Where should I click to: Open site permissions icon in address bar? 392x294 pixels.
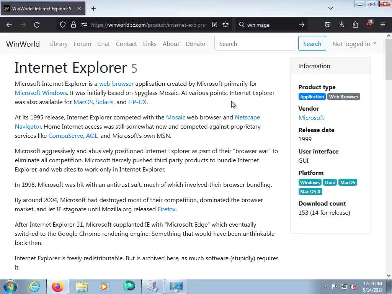click(x=84, y=25)
